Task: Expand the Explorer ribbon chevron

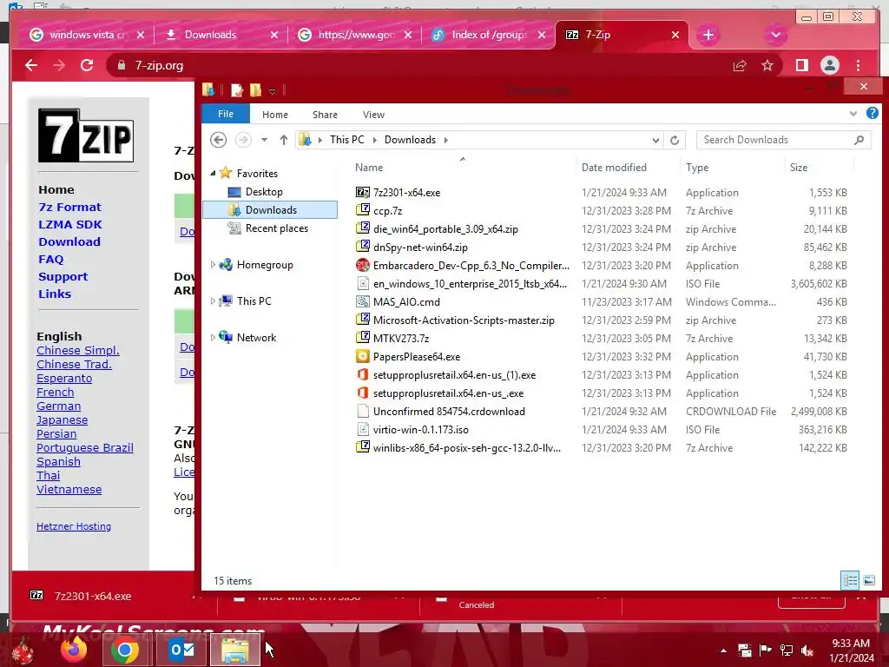Action: click(x=853, y=114)
